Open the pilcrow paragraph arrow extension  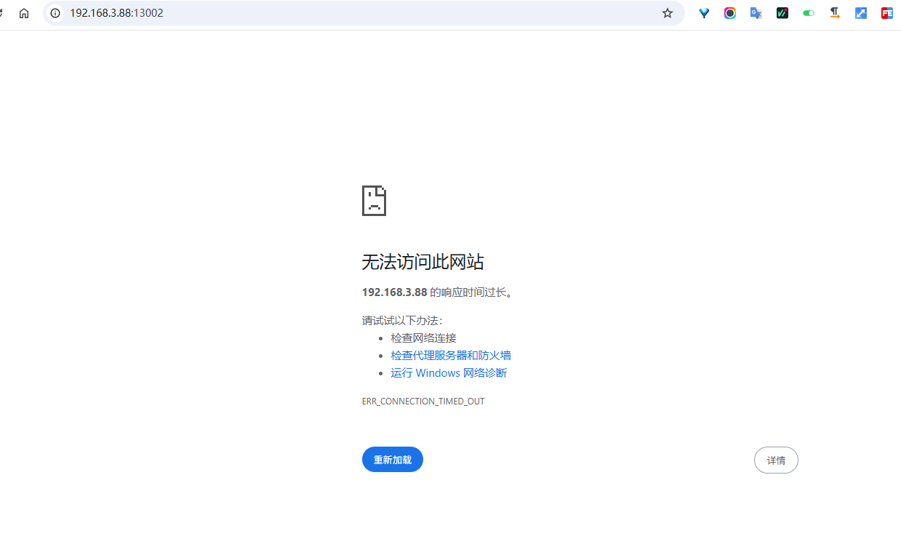(x=835, y=13)
